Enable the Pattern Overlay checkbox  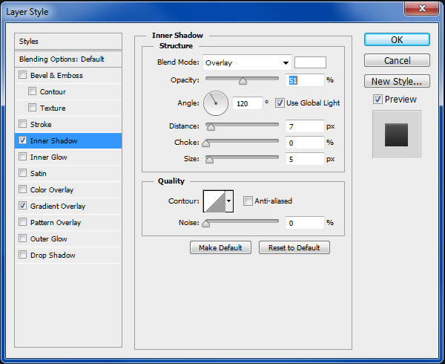pyautogui.click(x=23, y=222)
